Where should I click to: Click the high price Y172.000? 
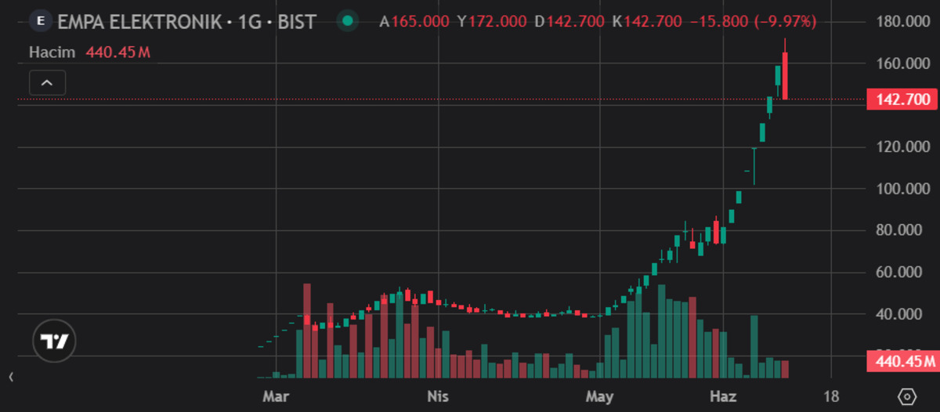point(492,21)
